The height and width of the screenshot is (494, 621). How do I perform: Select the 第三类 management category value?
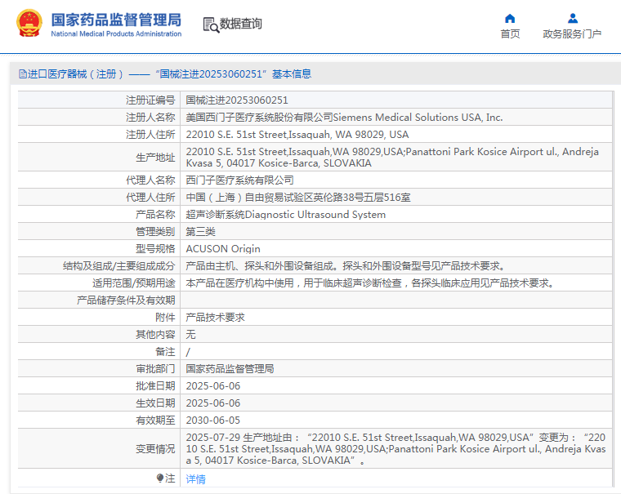pyautogui.click(x=200, y=232)
